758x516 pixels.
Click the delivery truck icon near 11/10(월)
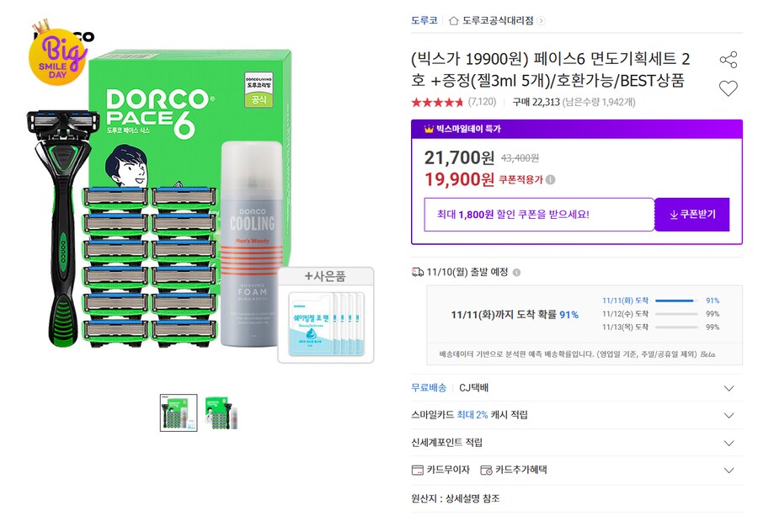point(416,271)
